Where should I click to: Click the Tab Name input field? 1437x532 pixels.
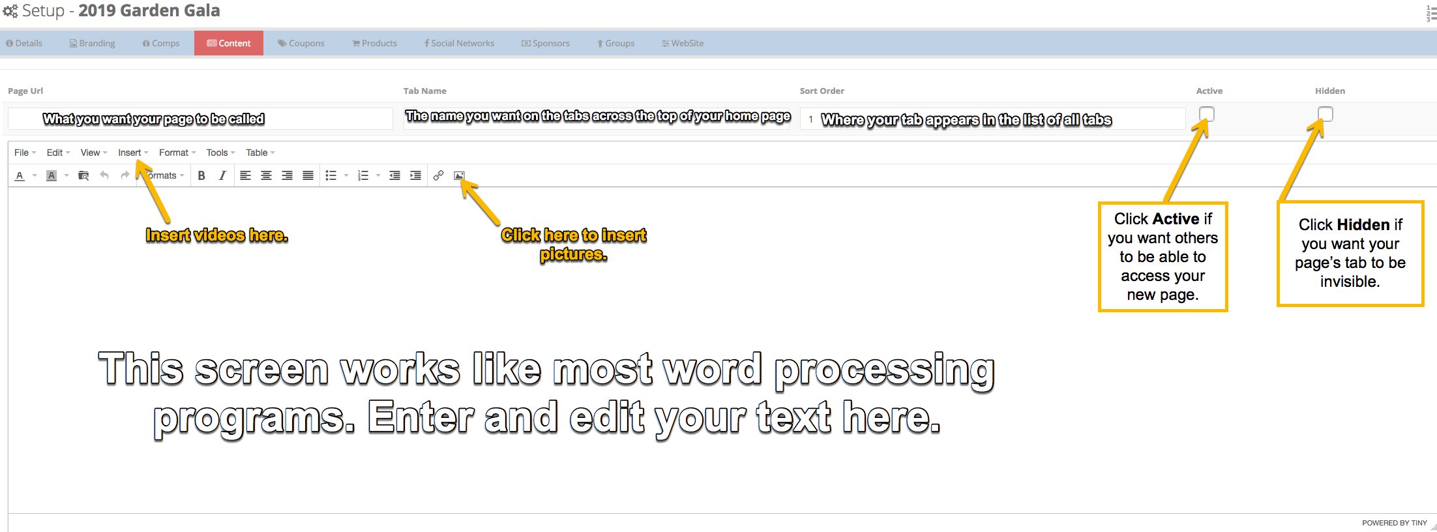[x=597, y=119]
